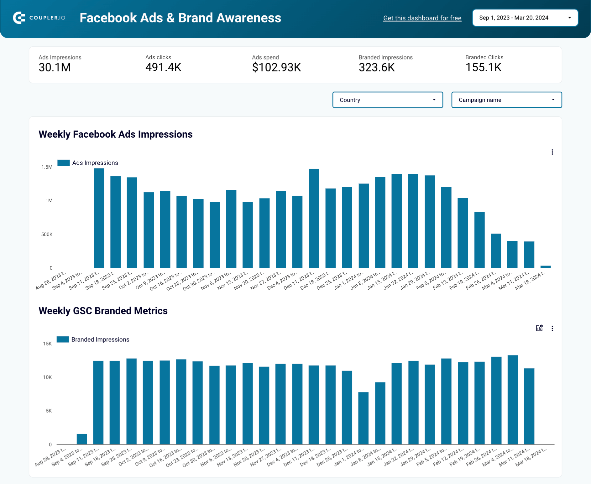Click the Branded Impressions legend swatch
Screen dimensions: 591x484
tap(63, 339)
